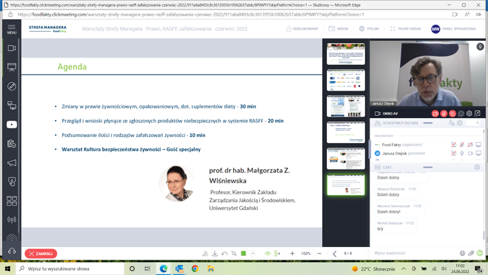Viewport: 488px width, 275px height.
Task: Open AV window settings gear
Action: coord(469,114)
